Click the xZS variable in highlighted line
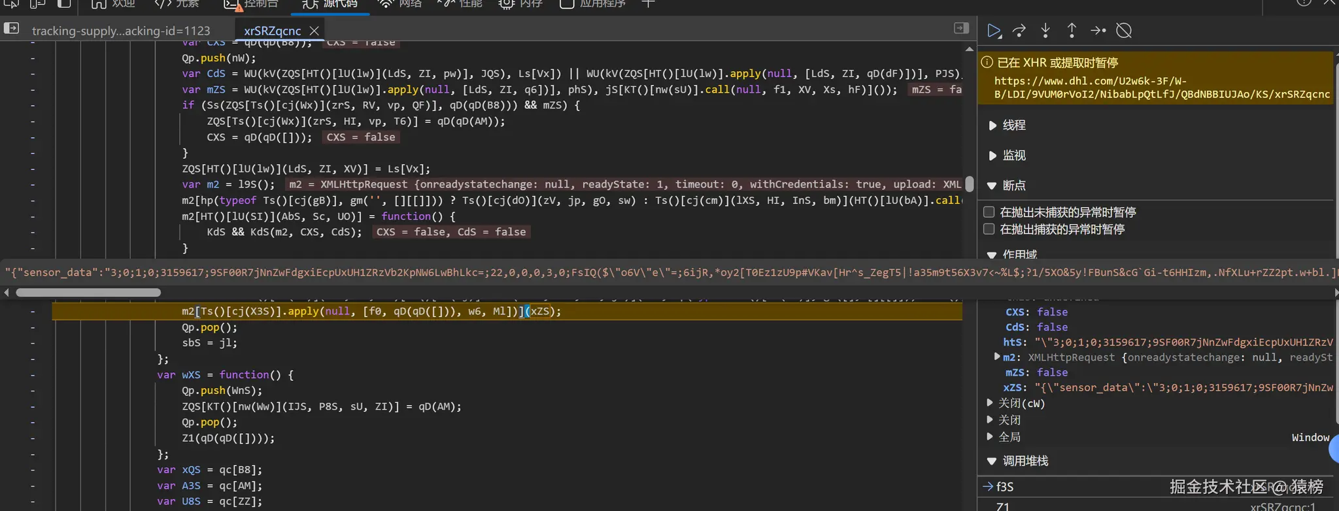Screen dimensions: 1339x511 (x=540, y=311)
